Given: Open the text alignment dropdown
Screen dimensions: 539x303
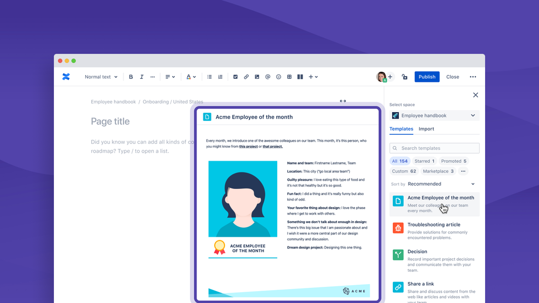Looking at the screenshot, I should coord(170,77).
